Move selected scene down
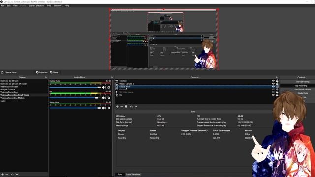Screen dimensions: 315x177 17,174
